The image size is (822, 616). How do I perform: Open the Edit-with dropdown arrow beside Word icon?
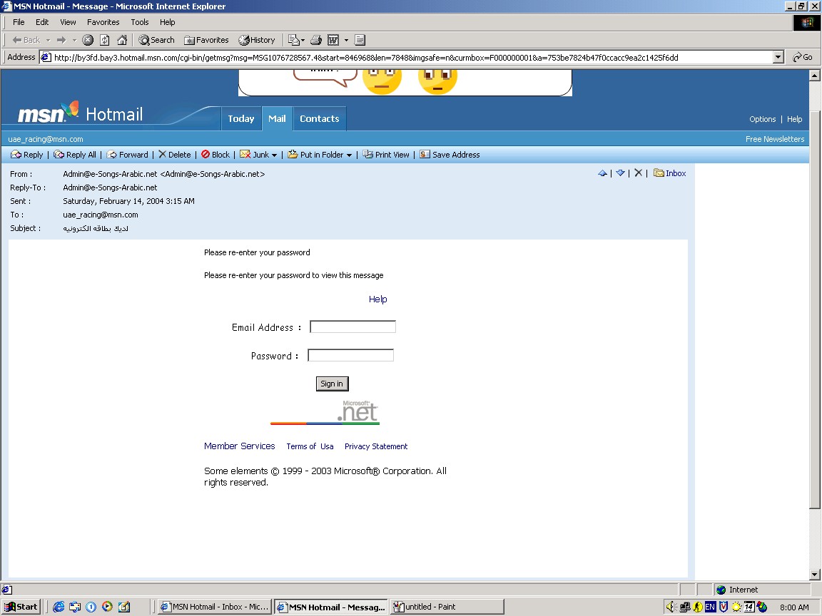(x=346, y=40)
